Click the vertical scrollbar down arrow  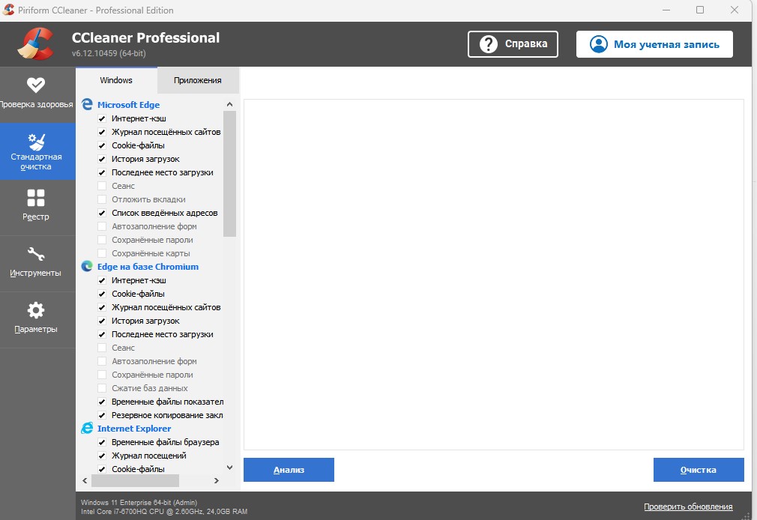pyautogui.click(x=230, y=468)
